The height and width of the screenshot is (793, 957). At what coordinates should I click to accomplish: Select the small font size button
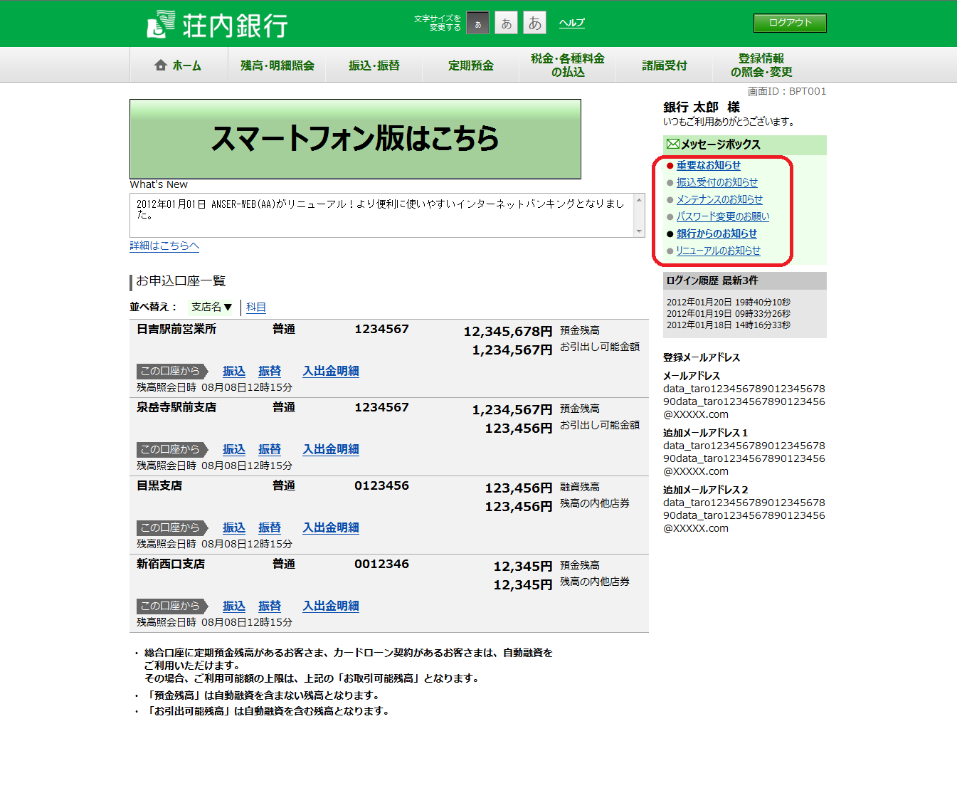477,23
